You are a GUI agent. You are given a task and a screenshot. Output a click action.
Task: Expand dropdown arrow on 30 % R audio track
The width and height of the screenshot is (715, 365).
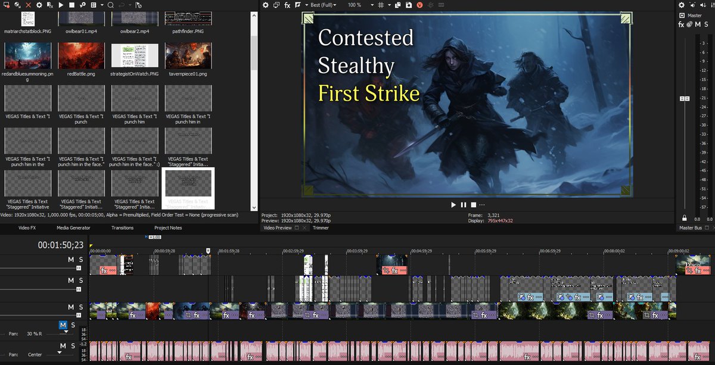tap(66, 332)
